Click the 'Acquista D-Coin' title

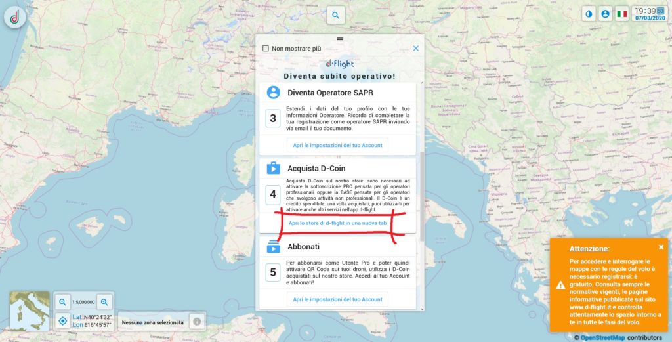[316, 169]
